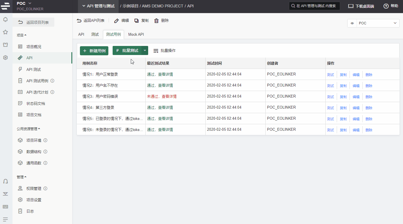Click the pencil 编辑 icon in the toolbar
Image resolution: width=403 pixels, height=224 pixels.
[x=116, y=21]
